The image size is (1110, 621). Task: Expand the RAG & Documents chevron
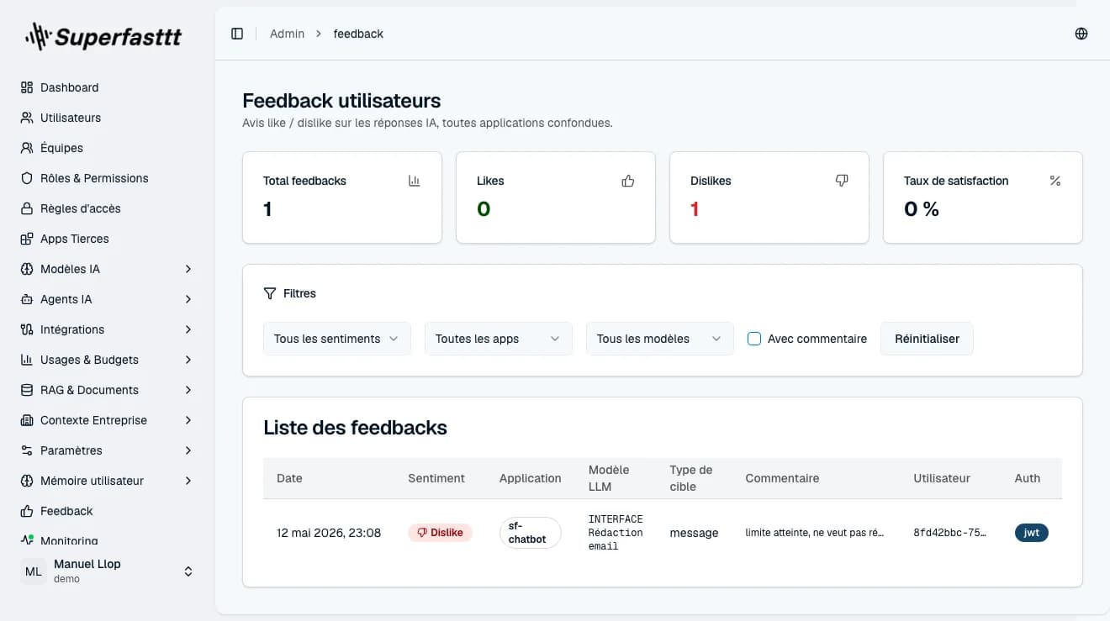188,390
